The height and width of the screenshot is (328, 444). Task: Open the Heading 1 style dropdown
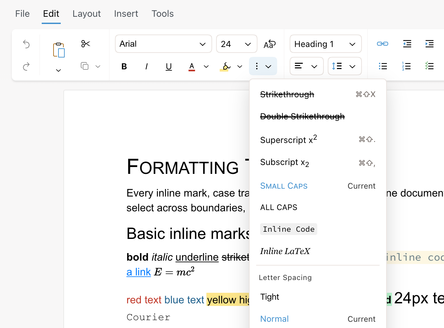coord(326,44)
